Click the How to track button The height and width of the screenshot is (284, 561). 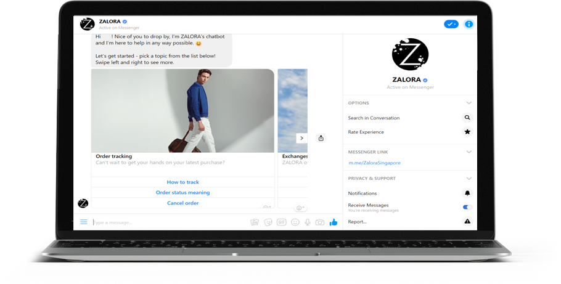(x=183, y=182)
